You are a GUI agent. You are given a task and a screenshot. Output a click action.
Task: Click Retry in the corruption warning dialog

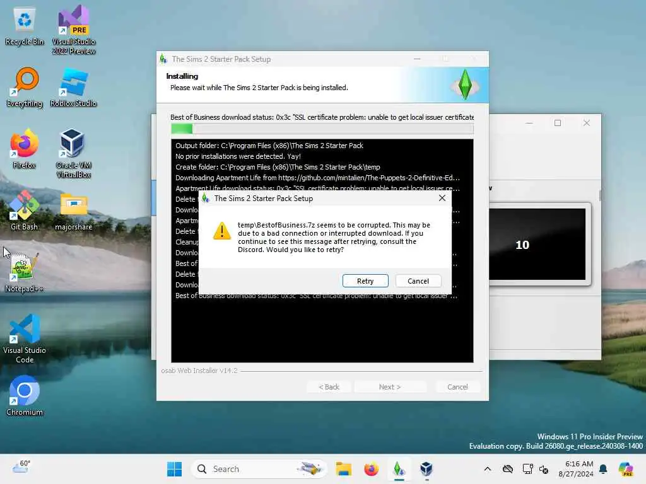[x=365, y=280]
